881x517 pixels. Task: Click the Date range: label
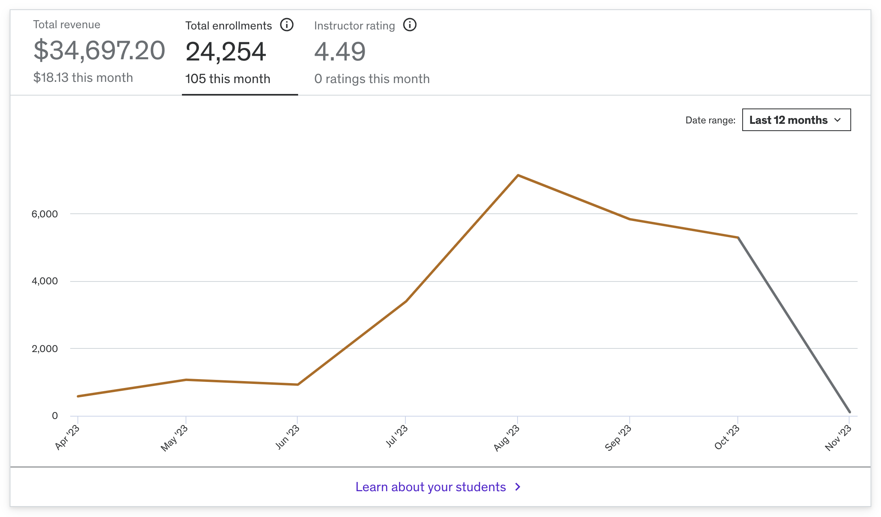710,120
